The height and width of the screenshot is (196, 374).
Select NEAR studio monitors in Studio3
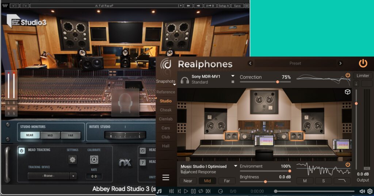30,135
